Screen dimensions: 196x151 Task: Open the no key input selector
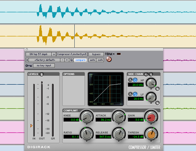(x=44, y=66)
